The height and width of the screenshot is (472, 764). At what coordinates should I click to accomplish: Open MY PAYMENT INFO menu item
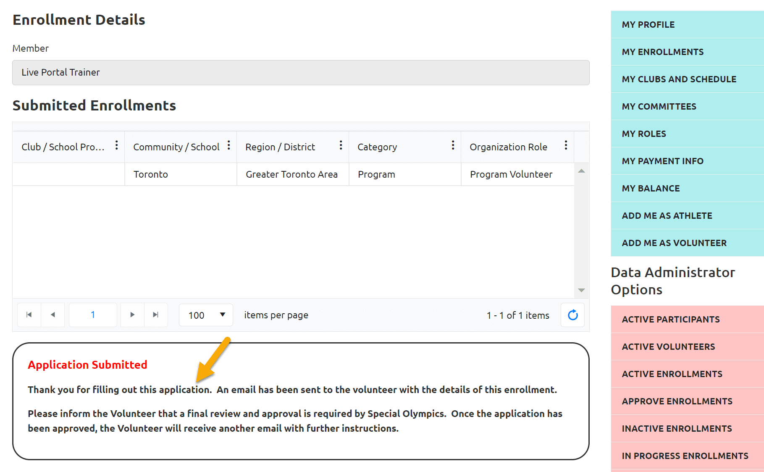coord(687,161)
